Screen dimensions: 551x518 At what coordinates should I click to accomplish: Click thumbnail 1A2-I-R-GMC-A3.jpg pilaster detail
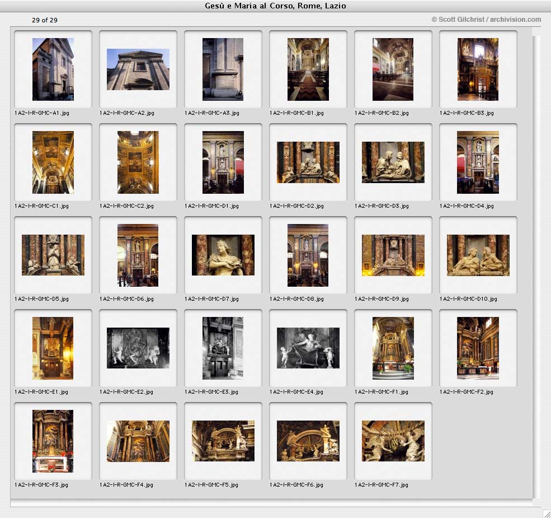click(x=223, y=69)
